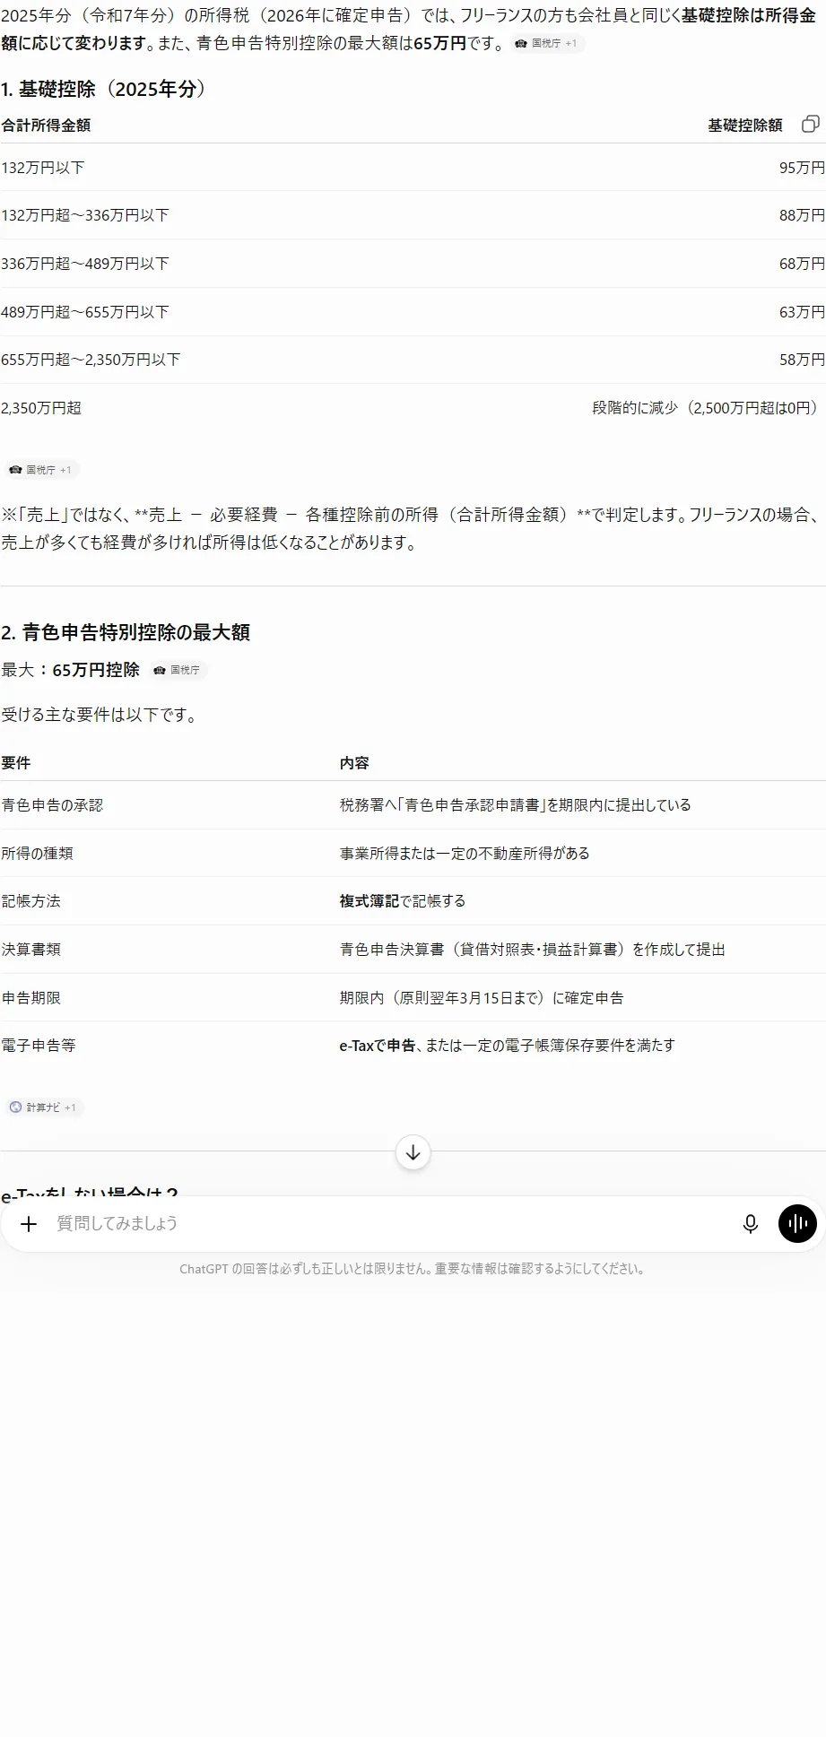
Task: Select the 58万円 deduction amount
Action: pyautogui.click(x=802, y=360)
